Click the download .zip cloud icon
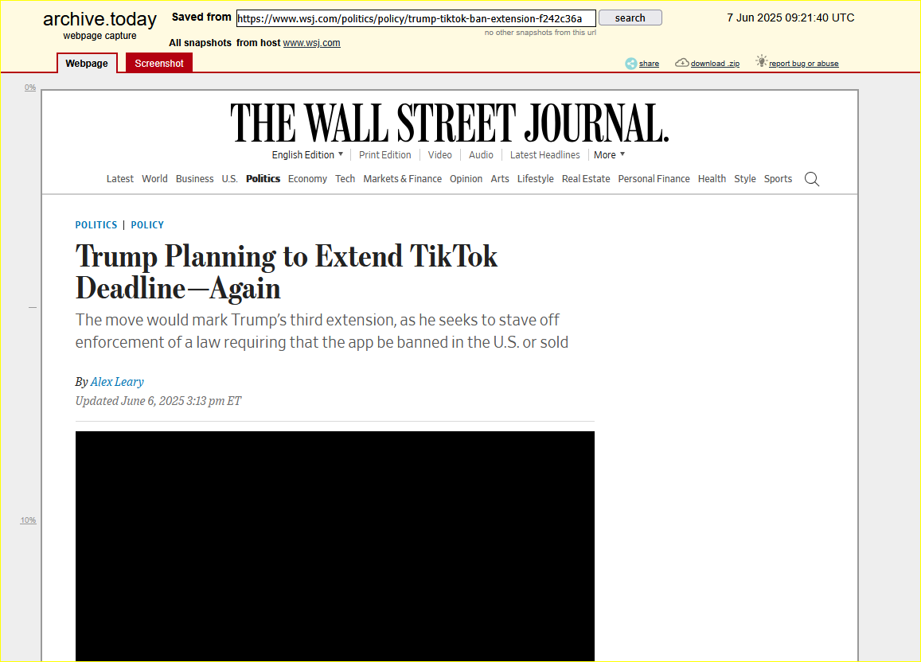 click(x=682, y=62)
